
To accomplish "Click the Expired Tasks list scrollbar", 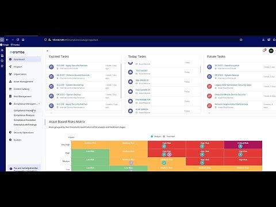I will click(x=121, y=81).
